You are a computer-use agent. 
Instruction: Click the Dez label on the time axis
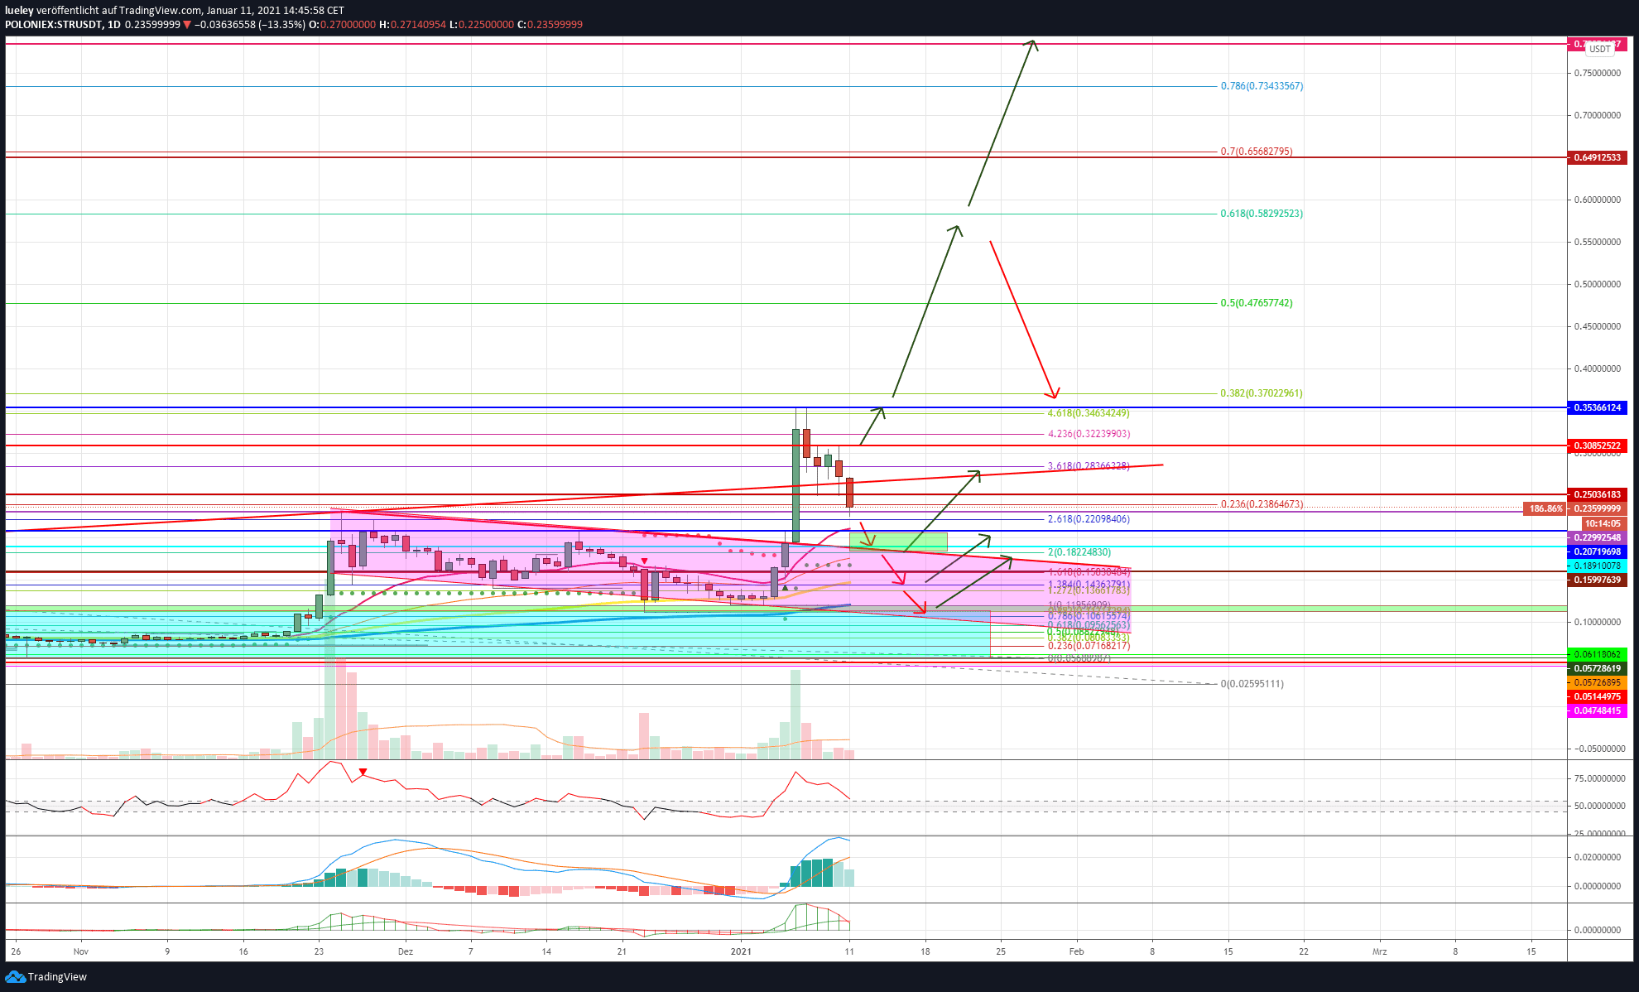(x=405, y=951)
